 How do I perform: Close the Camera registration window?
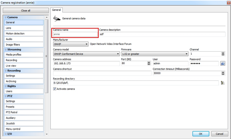(x=229, y=3)
